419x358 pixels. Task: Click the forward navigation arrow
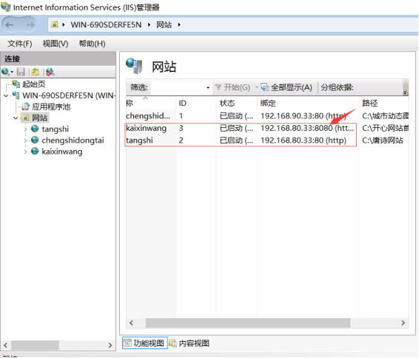point(30,25)
